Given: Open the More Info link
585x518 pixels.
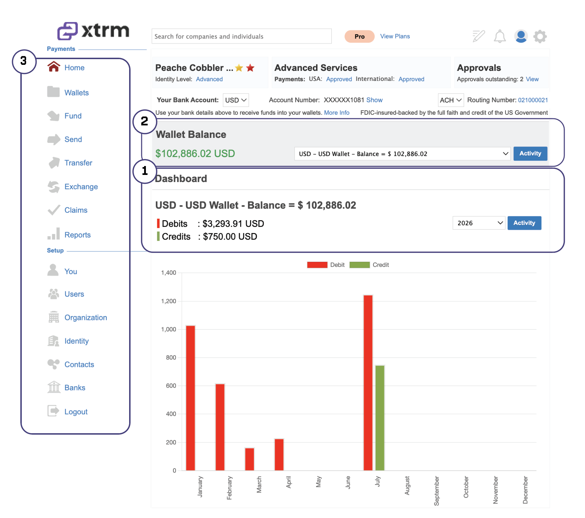Looking at the screenshot, I should pos(337,113).
